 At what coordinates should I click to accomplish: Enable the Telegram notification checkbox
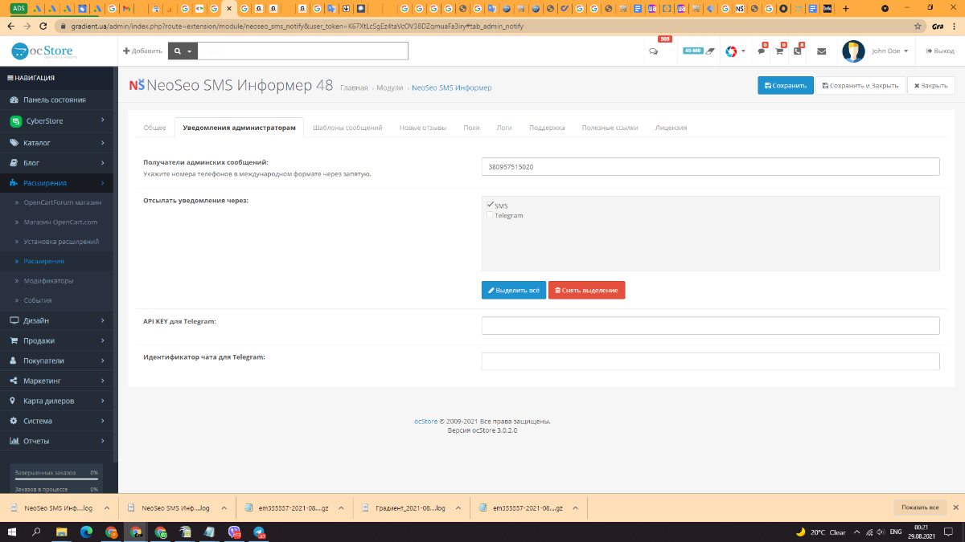pyautogui.click(x=490, y=215)
